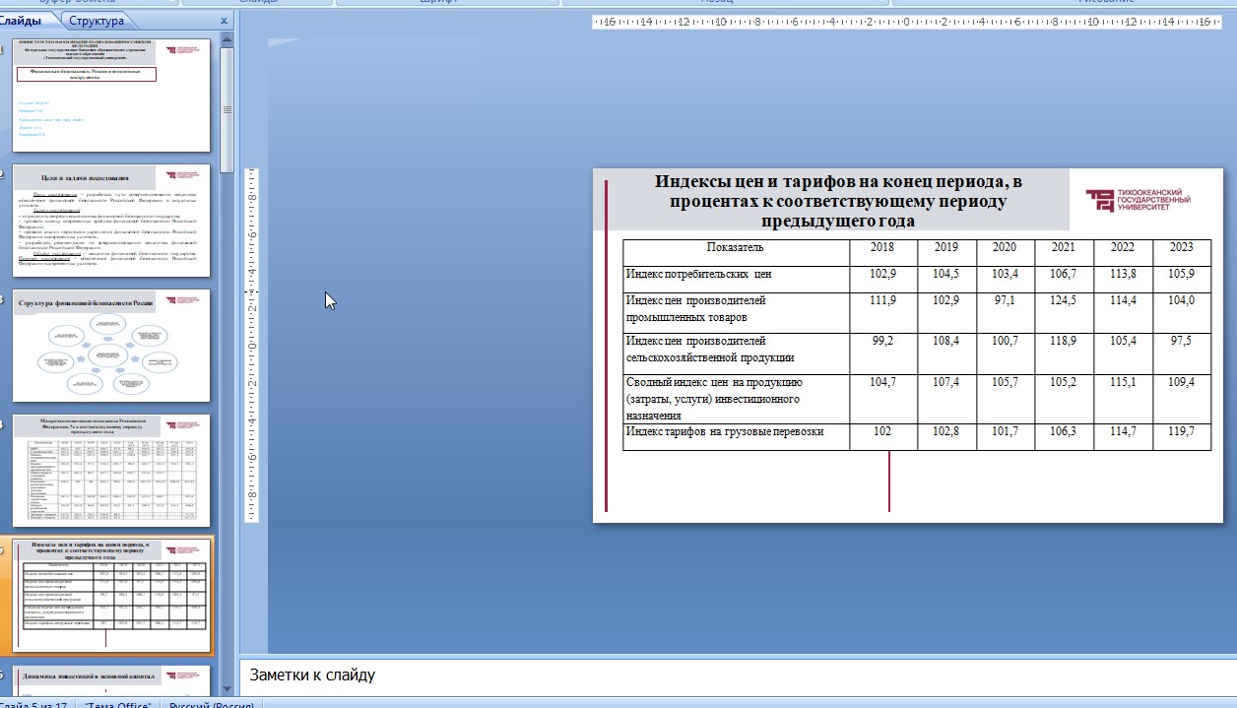Close the slides thumbnail pane
Screen dimensions: 1237x708
click(x=224, y=21)
